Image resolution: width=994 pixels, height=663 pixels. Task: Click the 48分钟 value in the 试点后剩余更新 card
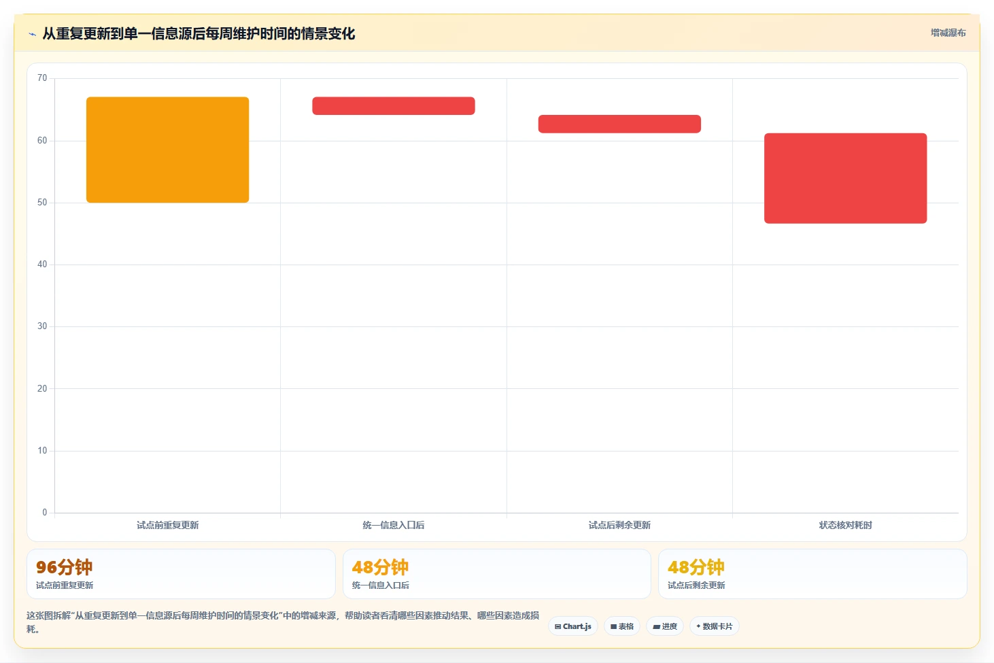click(x=696, y=567)
